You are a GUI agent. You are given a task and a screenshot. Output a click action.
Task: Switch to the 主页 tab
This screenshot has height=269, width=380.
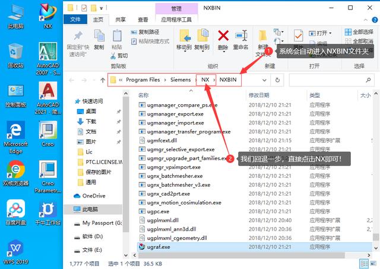coord(98,20)
